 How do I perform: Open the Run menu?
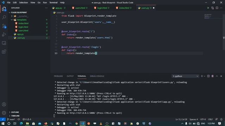pyautogui.click(x=45, y=2)
